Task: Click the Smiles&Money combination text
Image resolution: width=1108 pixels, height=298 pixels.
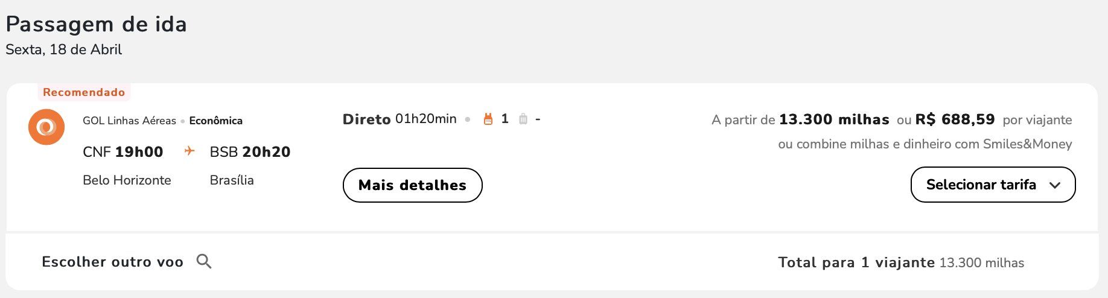Action: click(x=925, y=144)
